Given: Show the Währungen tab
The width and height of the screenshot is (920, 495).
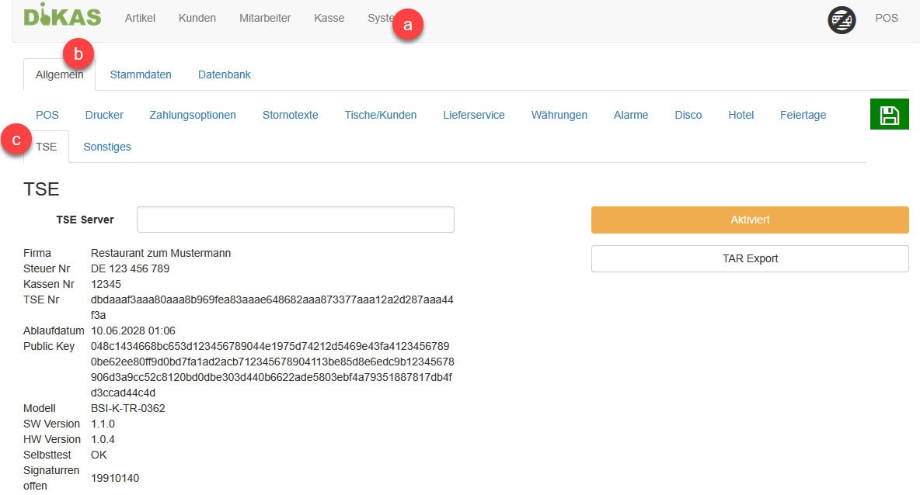Looking at the screenshot, I should point(559,115).
